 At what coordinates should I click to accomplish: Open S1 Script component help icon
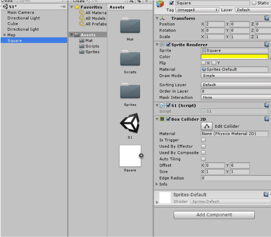[267, 105]
